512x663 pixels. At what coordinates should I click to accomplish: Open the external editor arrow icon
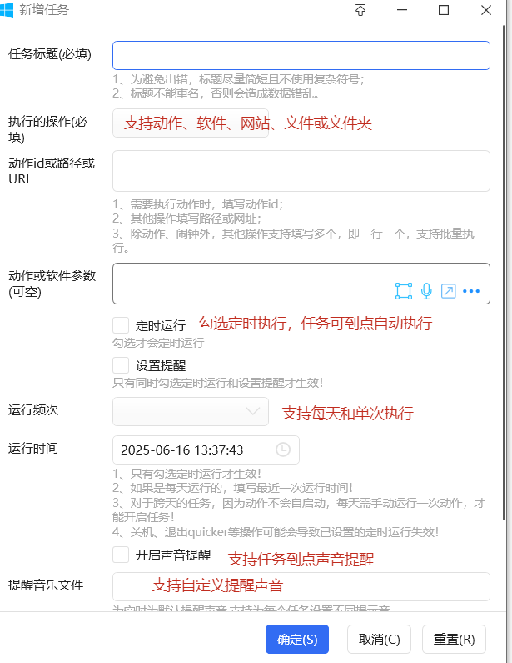click(448, 291)
